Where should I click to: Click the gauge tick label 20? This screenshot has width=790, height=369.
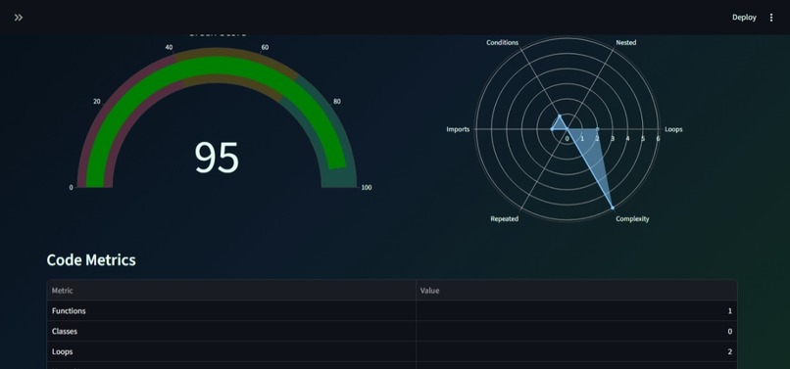tap(97, 101)
